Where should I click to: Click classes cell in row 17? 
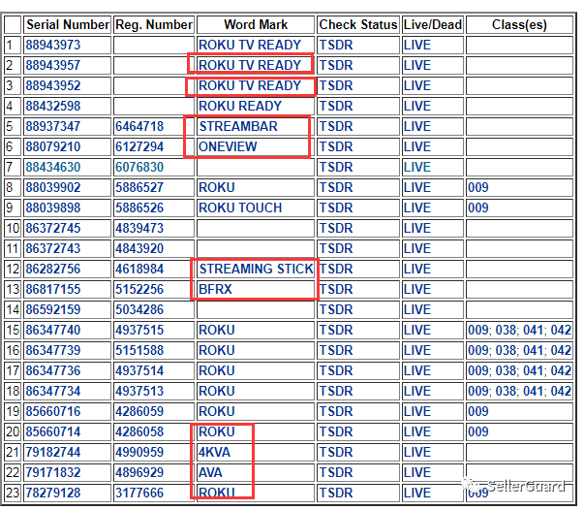click(519, 370)
